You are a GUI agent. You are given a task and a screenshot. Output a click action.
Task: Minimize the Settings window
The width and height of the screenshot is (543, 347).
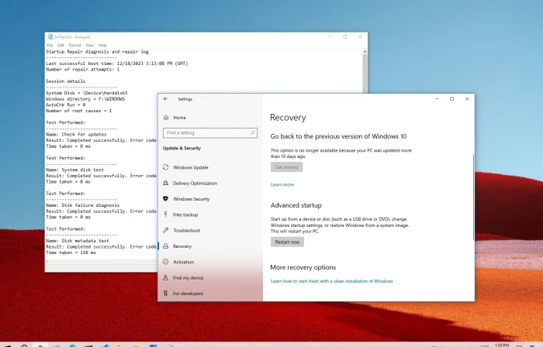tap(437, 99)
